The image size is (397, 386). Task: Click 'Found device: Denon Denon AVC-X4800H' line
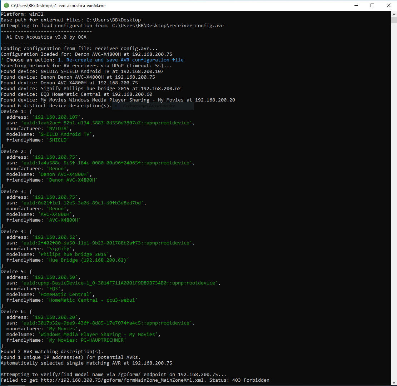pos(78,77)
